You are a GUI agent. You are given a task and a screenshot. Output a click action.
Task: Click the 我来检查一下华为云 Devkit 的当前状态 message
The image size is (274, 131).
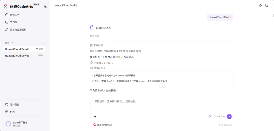[113, 57]
